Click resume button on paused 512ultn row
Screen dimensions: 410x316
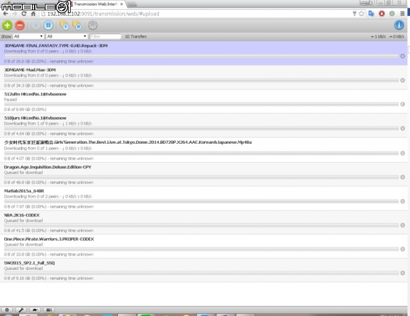tap(403, 104)
